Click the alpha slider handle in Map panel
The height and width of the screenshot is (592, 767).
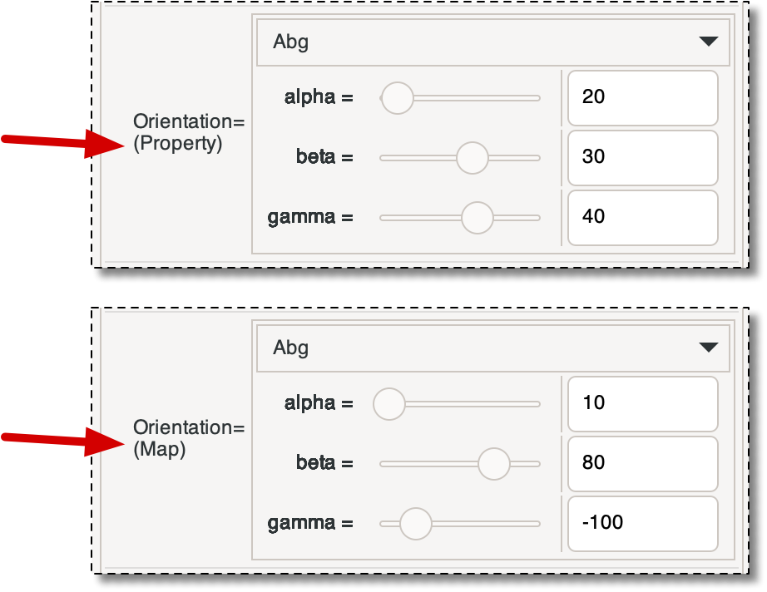[x=389, y=404]
